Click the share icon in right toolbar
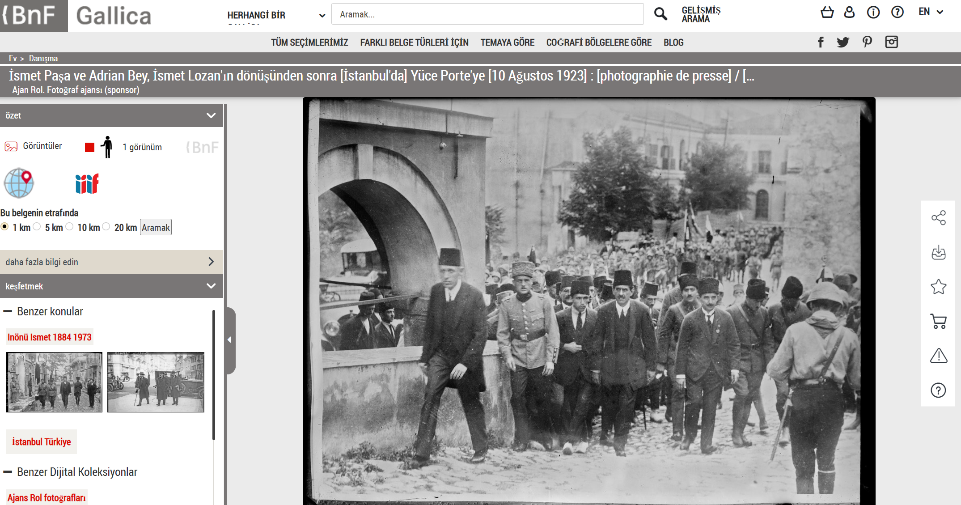 [938, 218]
